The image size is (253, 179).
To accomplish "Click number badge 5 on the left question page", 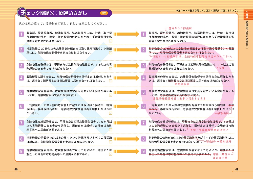I will click(21, 92).
